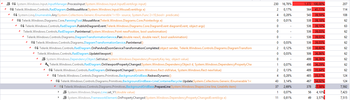Click the recursion icon on PublishDiagramEvent row
Image resolution: width=350 pixels, height=100 pixels.
click(22, 26)
